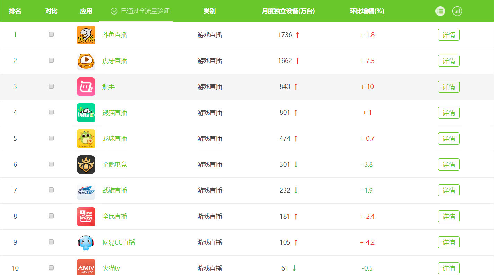The height and width of the screenshot is (275, 494).
Task: Open the 企鹅电竞 app name link
Action: pos(115,165)
